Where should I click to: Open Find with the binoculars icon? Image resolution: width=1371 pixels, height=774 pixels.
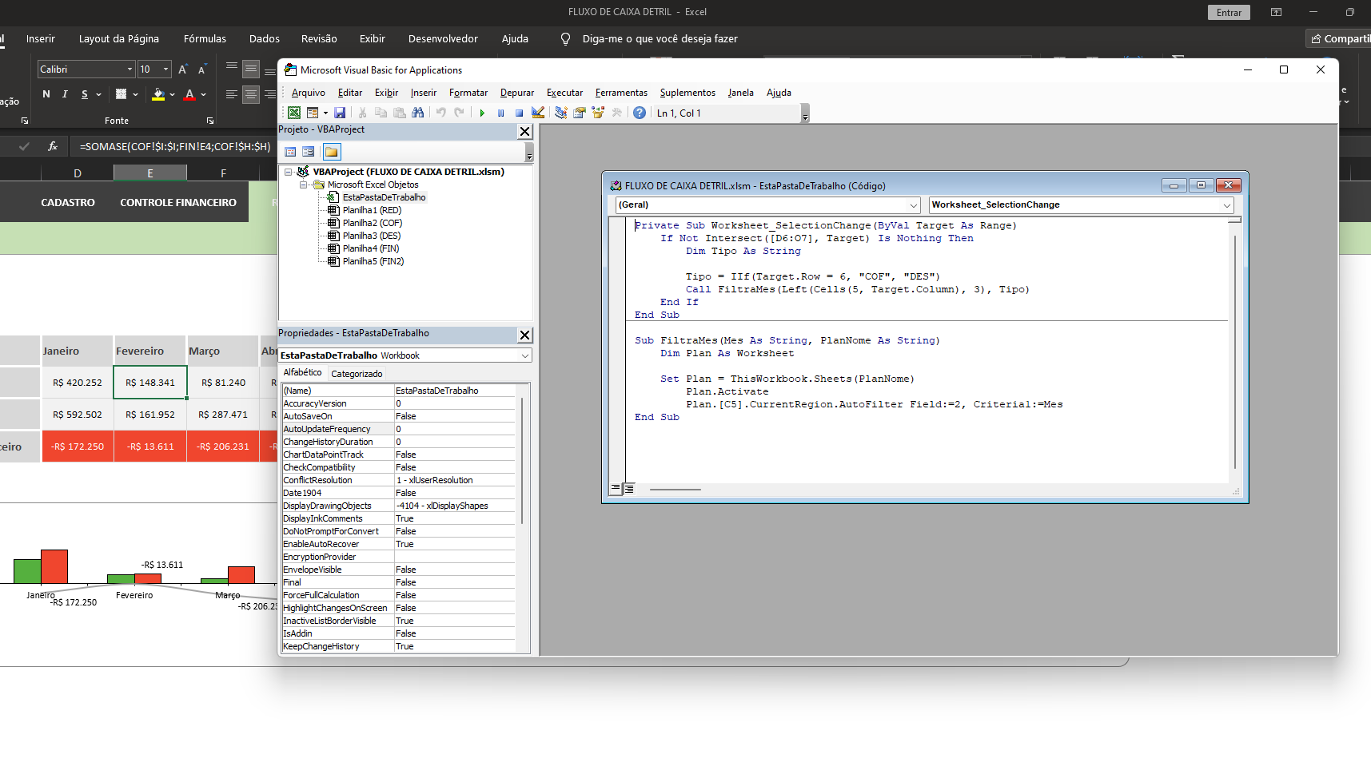(x=418, y=113)
